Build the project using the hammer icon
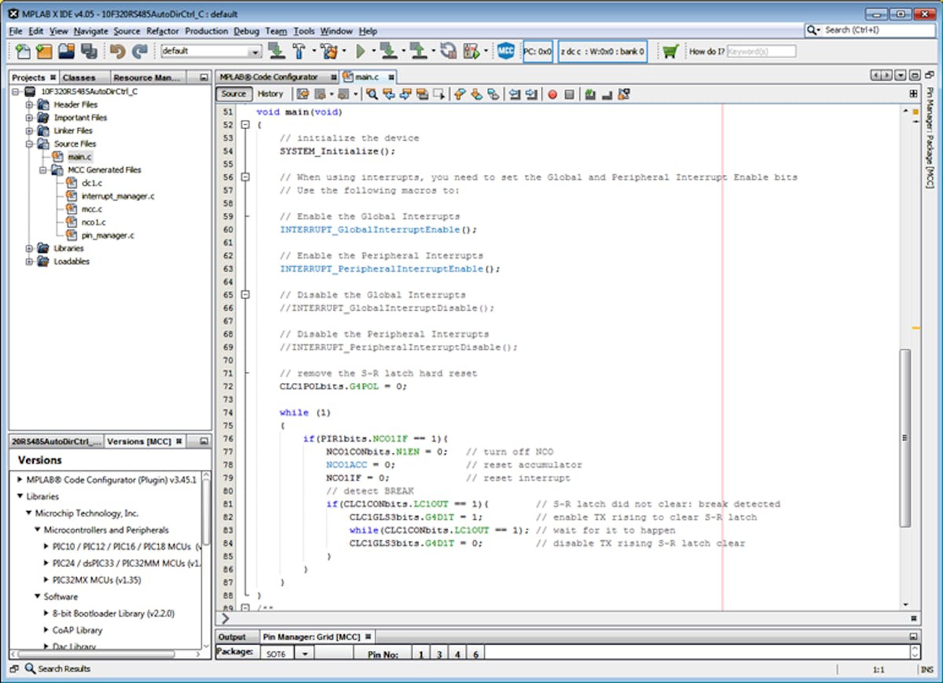Screen dimensions: 943x683 pyautogui.click(x=299, y=50)
